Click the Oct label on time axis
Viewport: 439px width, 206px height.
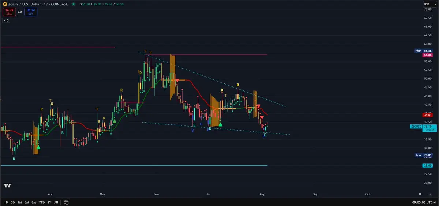click(368, 194)
